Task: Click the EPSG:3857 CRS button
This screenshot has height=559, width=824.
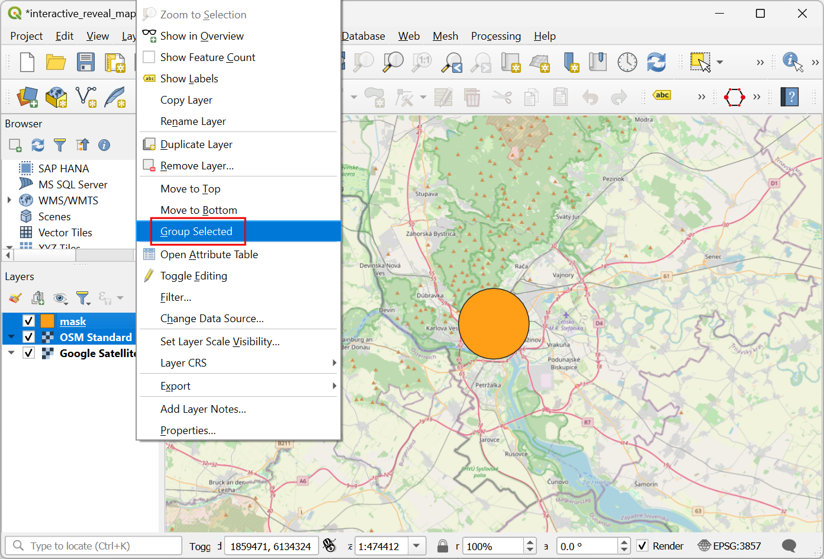Action: 729,546
